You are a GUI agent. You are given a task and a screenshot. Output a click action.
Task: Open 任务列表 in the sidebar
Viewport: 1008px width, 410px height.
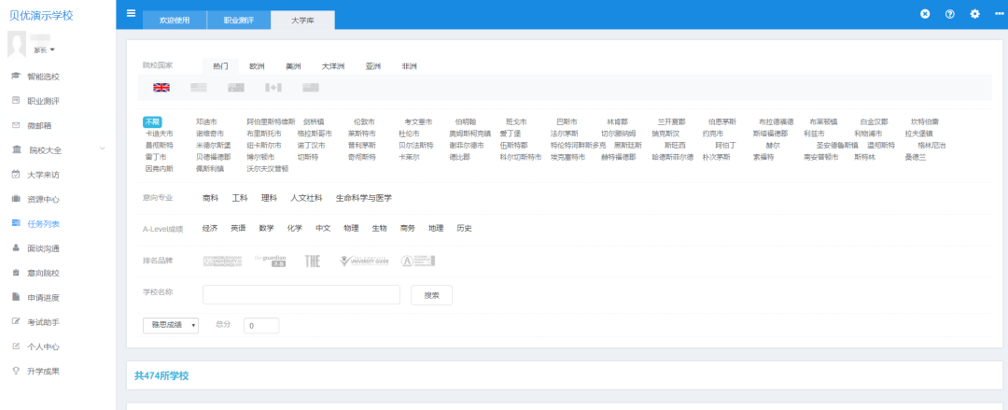[x=43, y=223]
